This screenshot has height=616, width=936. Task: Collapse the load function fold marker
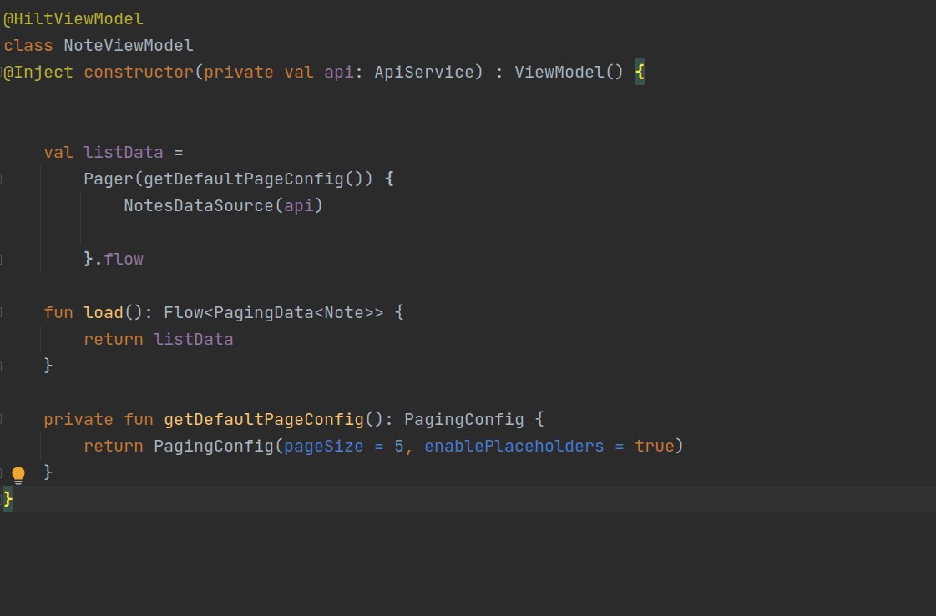(x=2, y=312)
